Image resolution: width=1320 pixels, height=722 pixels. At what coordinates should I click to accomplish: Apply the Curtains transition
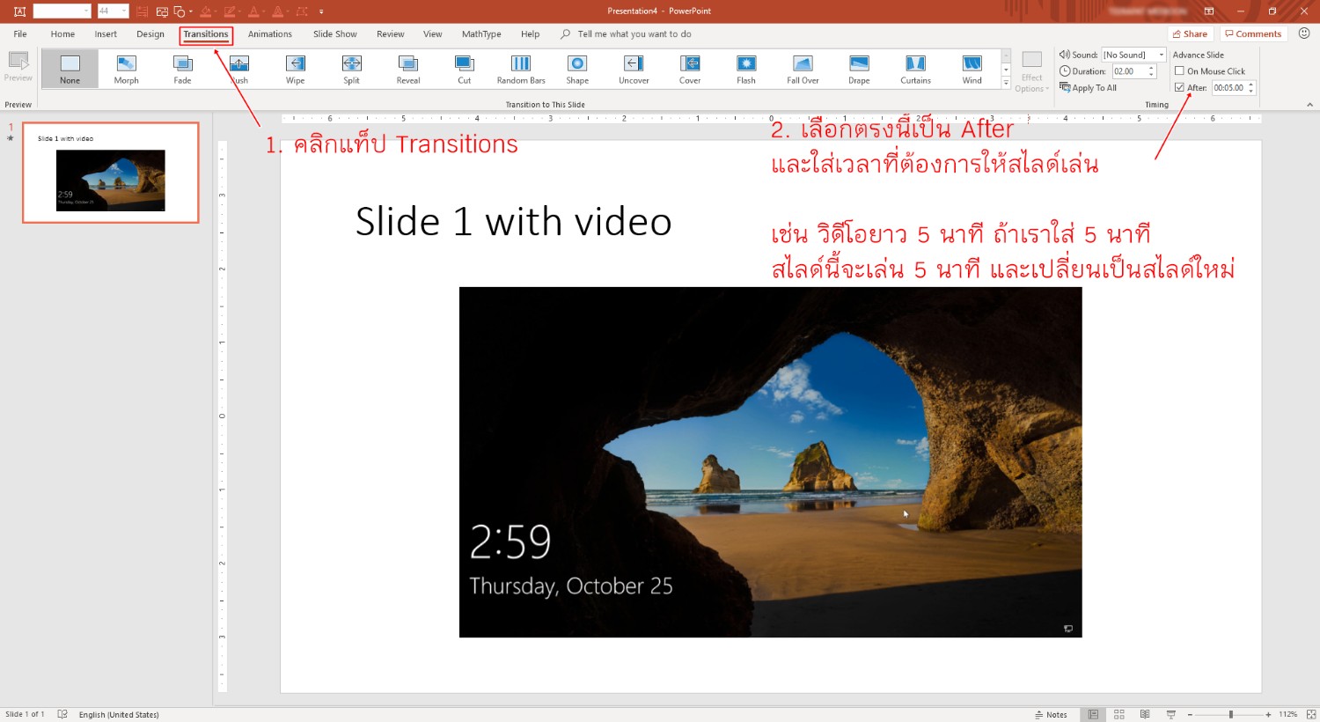pos(915,69)
